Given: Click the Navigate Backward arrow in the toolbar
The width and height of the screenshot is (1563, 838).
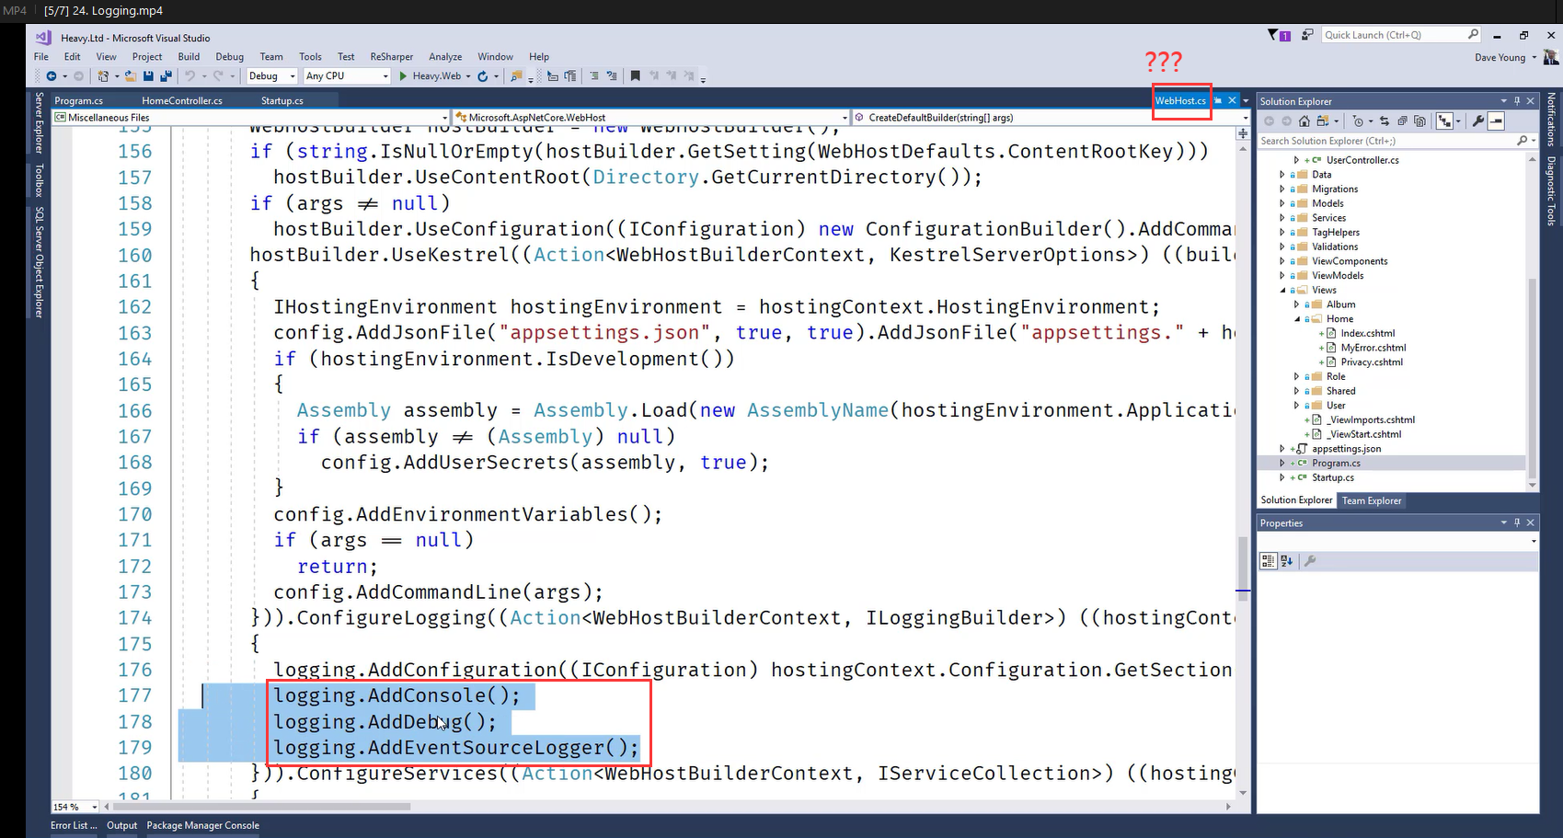Looking at the screenshot, I should (x=52, y=76).
